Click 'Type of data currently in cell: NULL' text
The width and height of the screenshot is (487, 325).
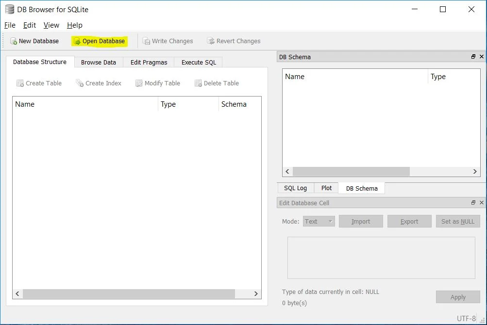(331, 292)
